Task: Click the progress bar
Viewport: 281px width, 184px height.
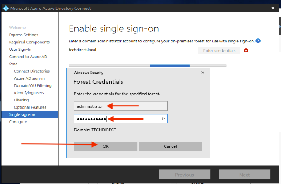Action: pos(147,66)
